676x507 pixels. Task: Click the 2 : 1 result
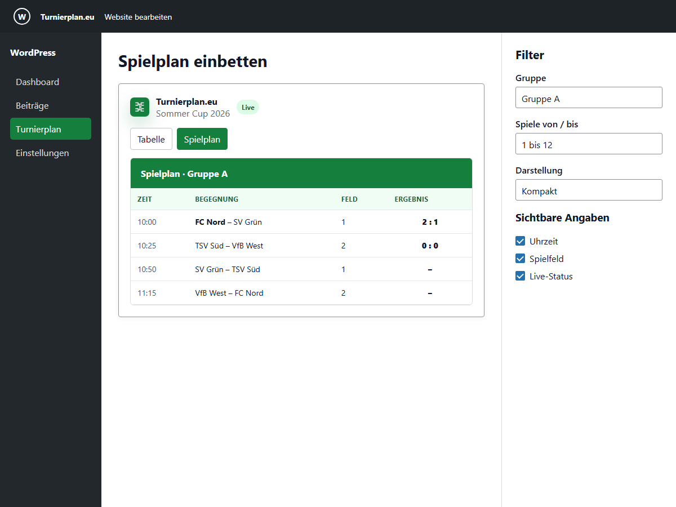pos(430,222)
